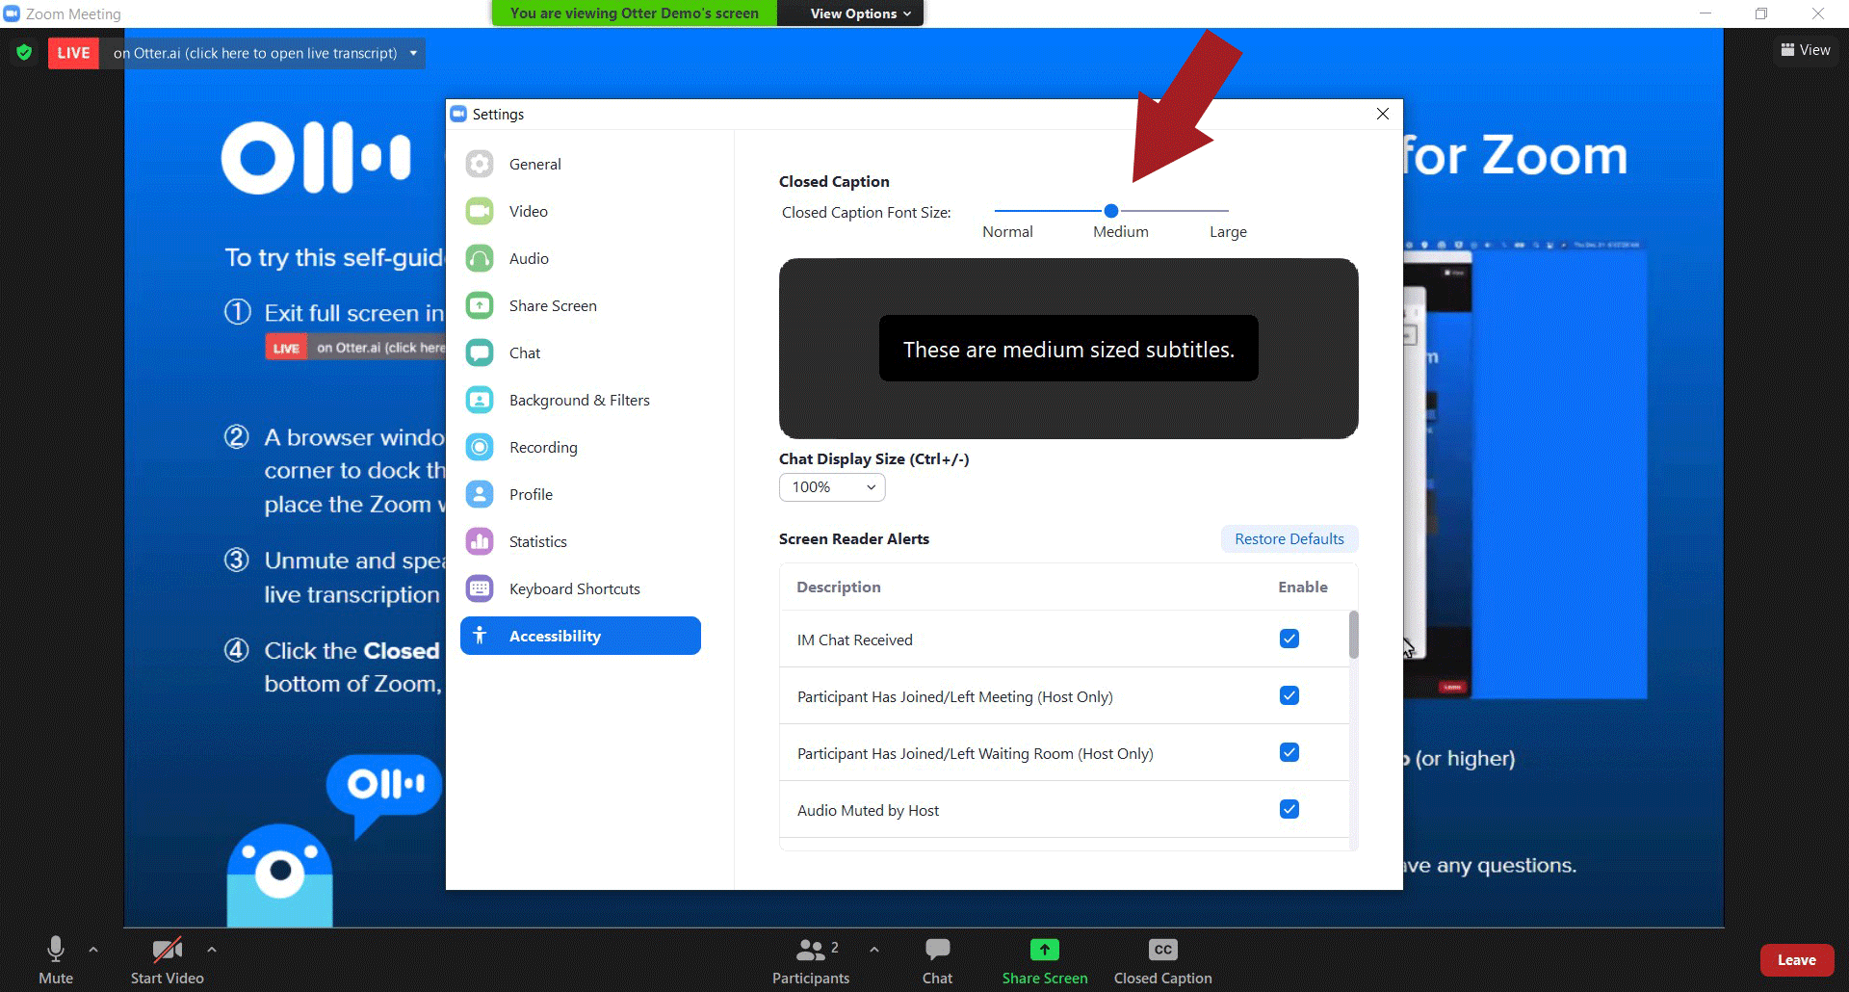The height and width of the screenshot is (992, 1849).
Task: Select Recording settings label
Action: click(543, 447)
